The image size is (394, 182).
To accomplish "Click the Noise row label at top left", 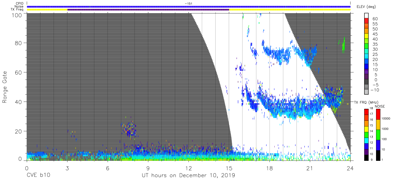I will (x=19, y=6).
